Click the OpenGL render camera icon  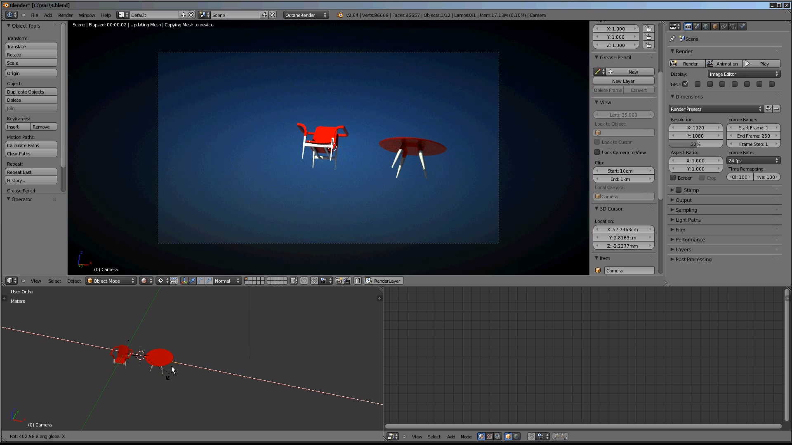pos(339,281)
